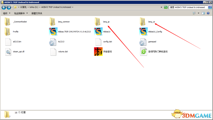
Task: Change view with the view mode icon
Action: click(x=194, y=13)
